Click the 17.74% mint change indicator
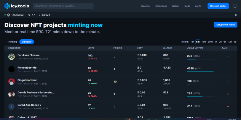 pyautogui.click(x=92, y=59)
